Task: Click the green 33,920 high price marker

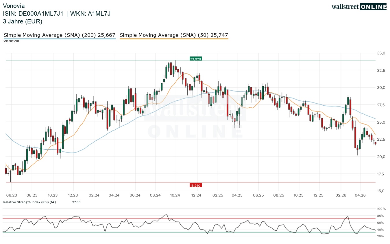Action: click(195, 59)
